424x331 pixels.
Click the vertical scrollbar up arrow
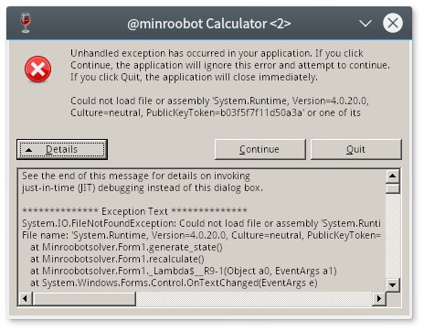tap(393, 176)
